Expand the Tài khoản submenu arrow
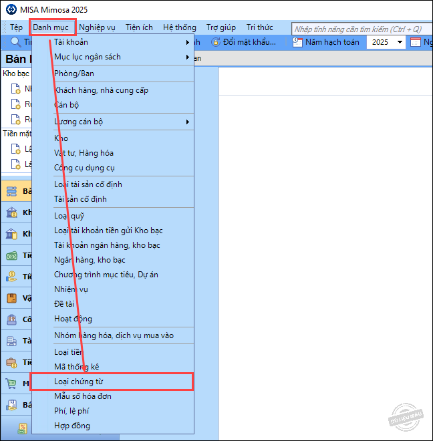The width and height of the screenshot is (433, 441). click(187, 42)
